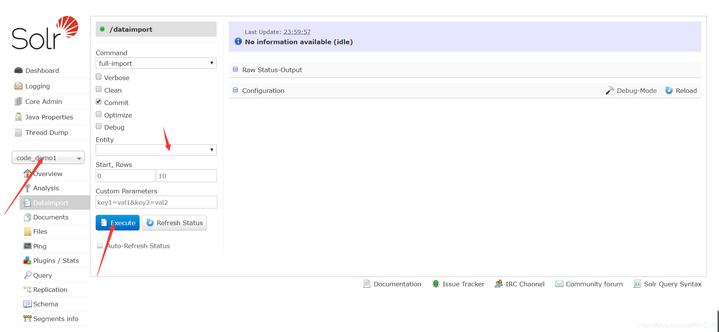Select Overview in the core menu

pyautogui.click(x=55, y=174)
